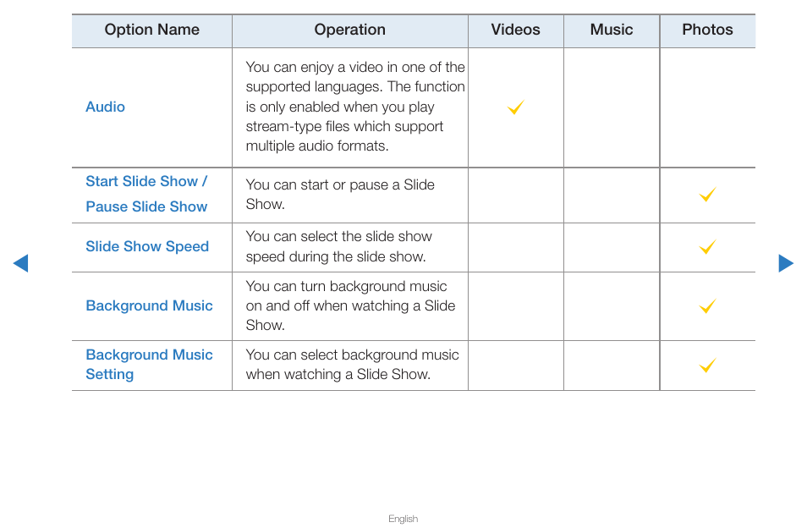Open Background Music Setting link
807x528 pixels.
pyautogui.click(x=149, y=365)
